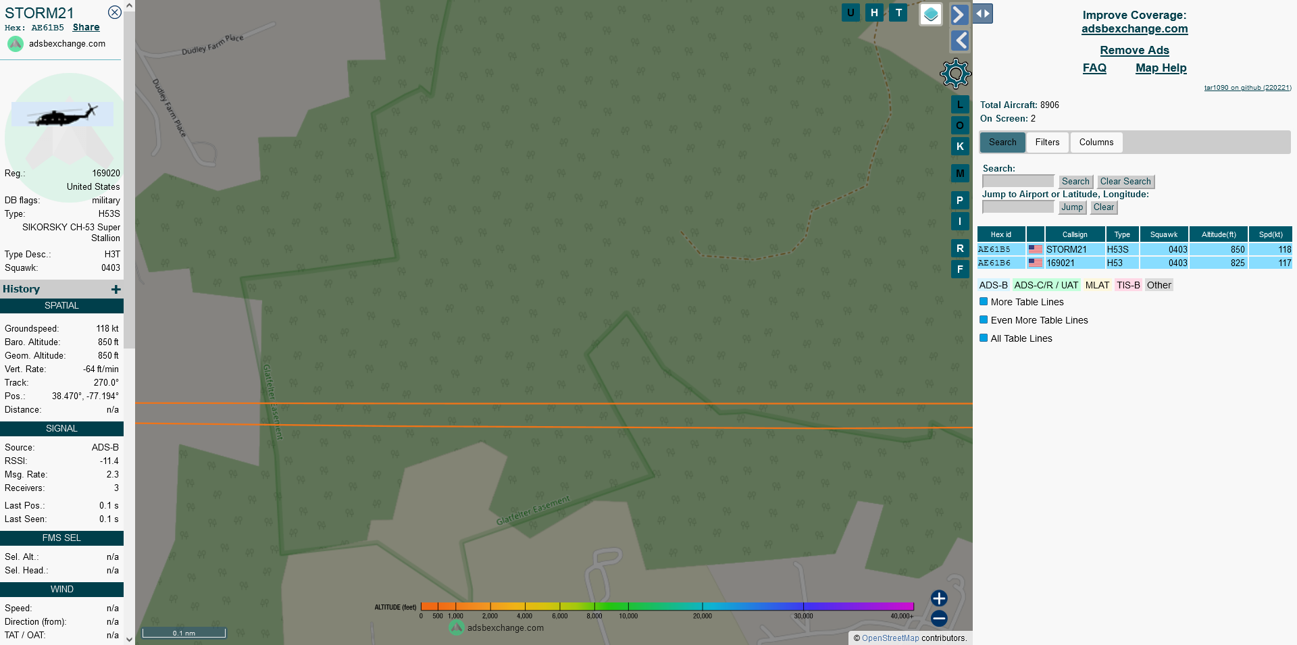Click the adsbexchange logo in info panel
The image size is (1297, 645).
pos(16,44)
